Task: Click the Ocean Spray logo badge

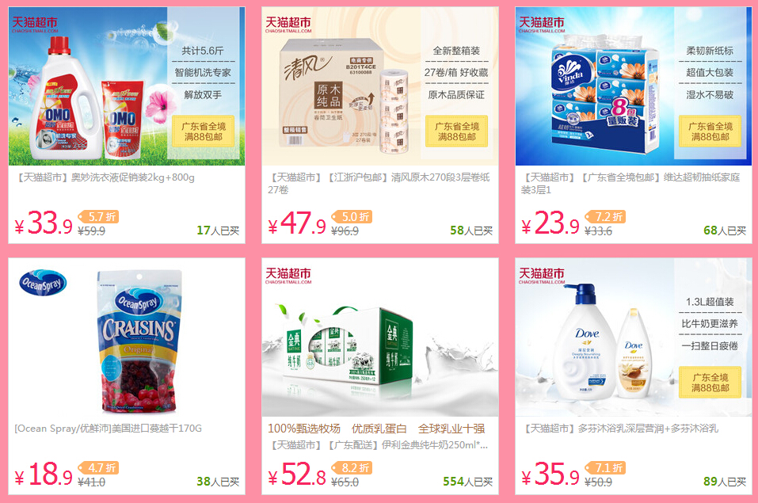Action: tap(43, 283)
